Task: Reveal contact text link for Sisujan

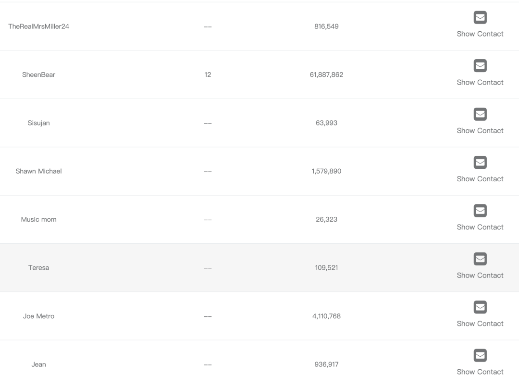Action: [480, 130]
